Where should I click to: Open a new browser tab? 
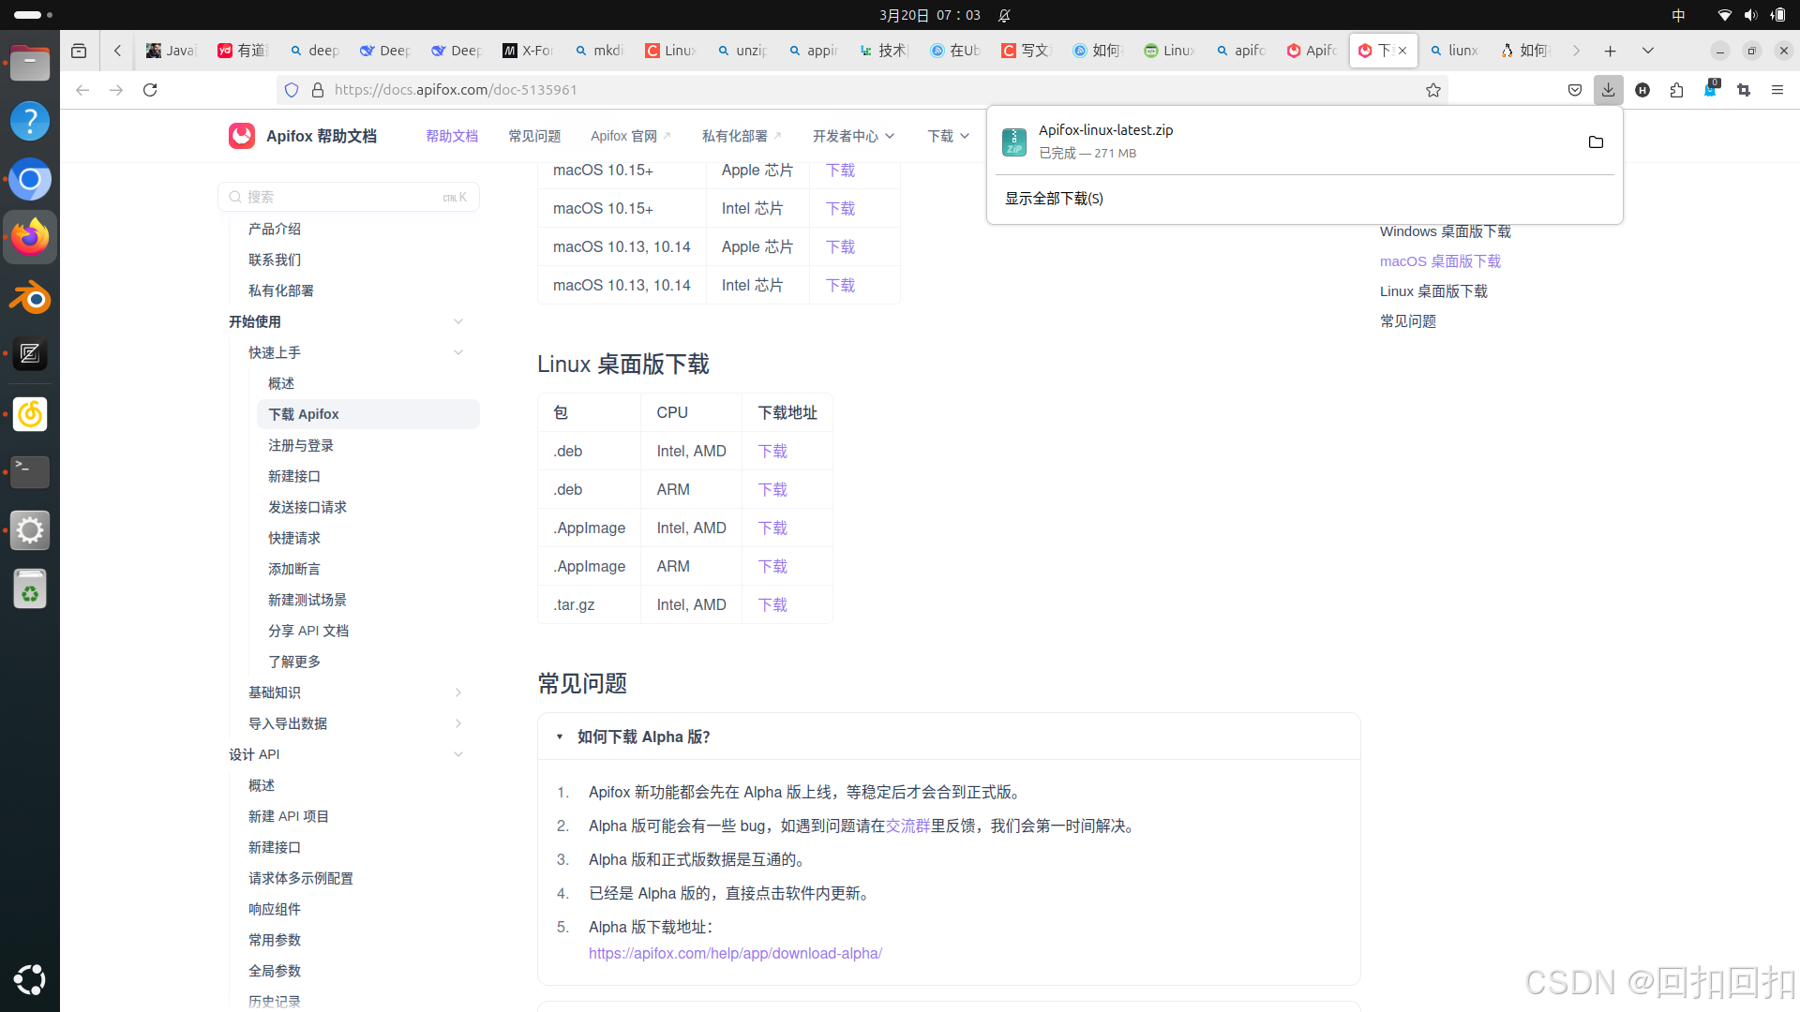[1610, 51]
